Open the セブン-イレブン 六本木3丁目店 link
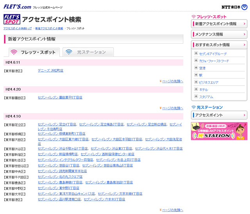This screenshot has height=214, width=250. click(104, 199)
